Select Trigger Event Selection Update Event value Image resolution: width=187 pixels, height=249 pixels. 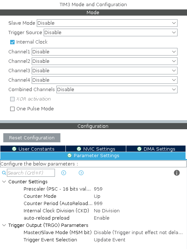pos(110,240)
